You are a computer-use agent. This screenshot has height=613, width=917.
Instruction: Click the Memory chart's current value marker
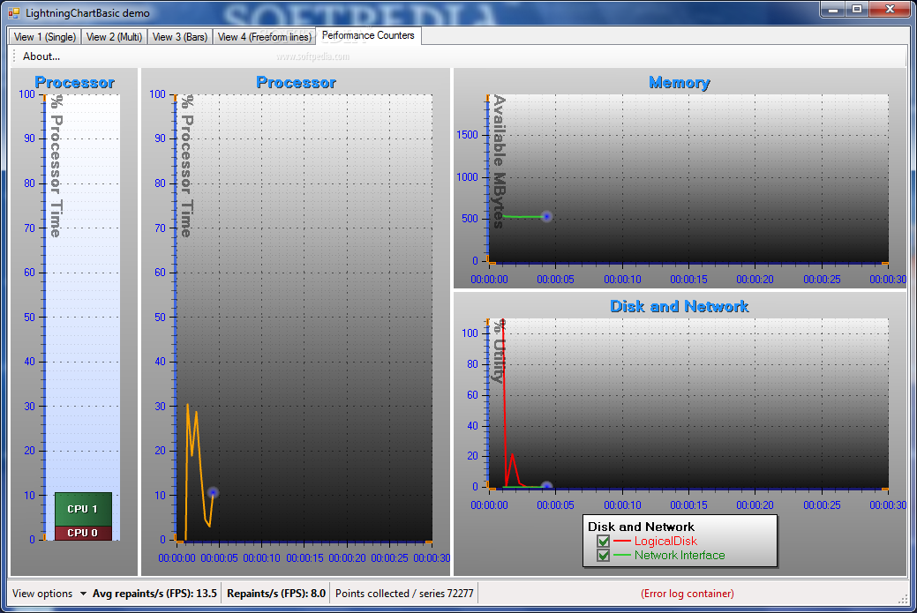coord(546,217)
